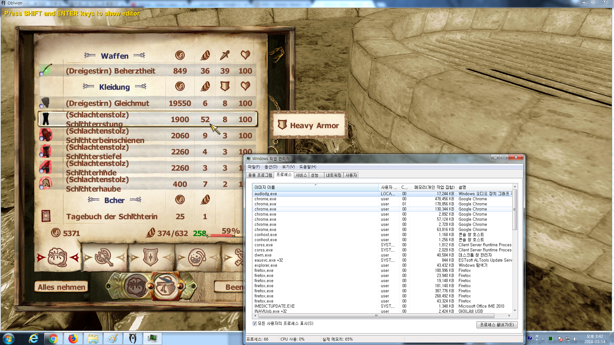Click the Alles nehmen button

61,287
